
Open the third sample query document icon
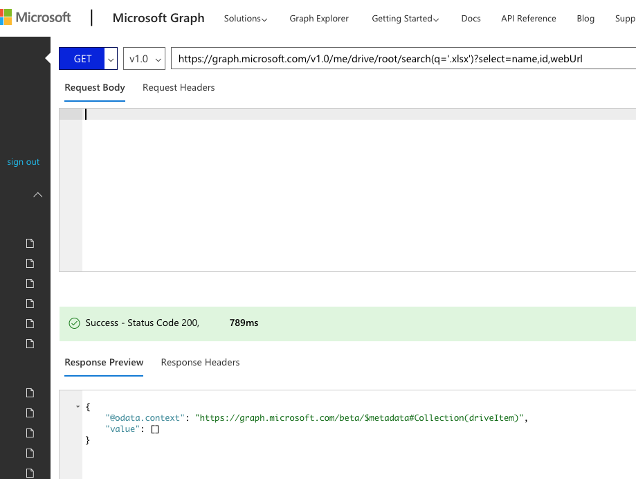pyautogui.click(x=30, y=283)
